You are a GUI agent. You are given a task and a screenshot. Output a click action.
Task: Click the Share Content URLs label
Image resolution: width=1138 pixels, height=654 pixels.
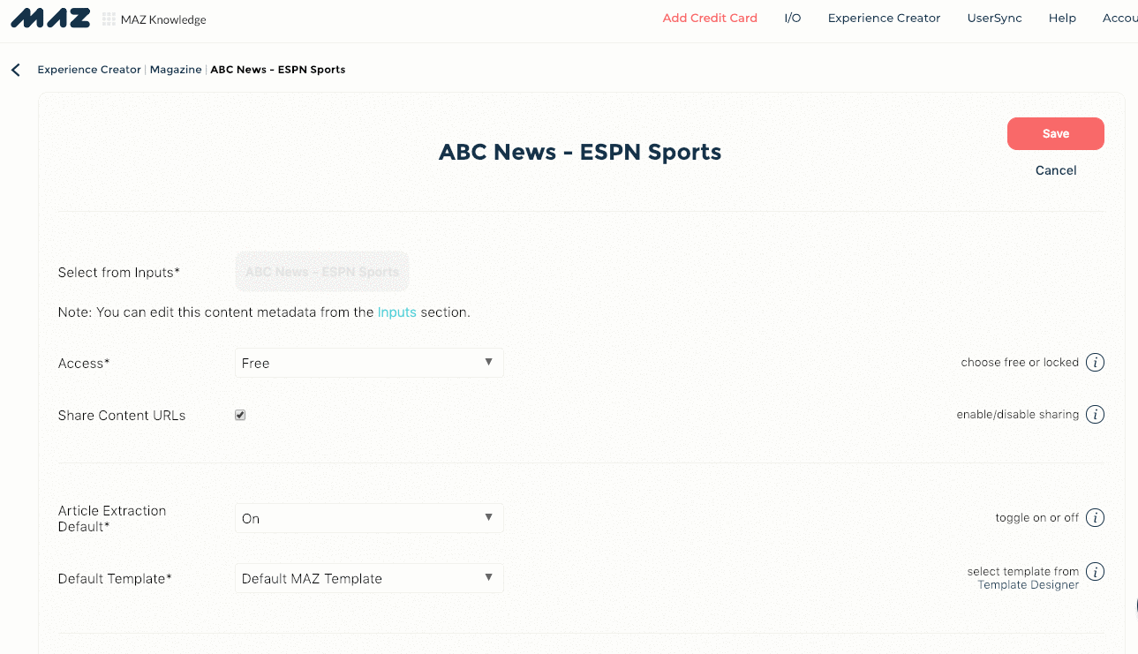(122, 416)
